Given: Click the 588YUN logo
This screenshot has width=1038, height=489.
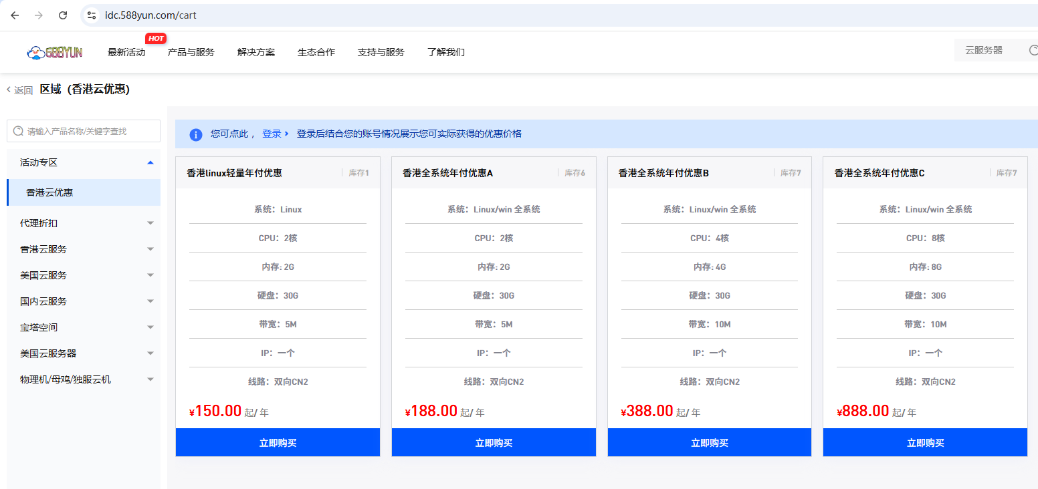Looking at the screenshot, I should [x=56, y=51].
